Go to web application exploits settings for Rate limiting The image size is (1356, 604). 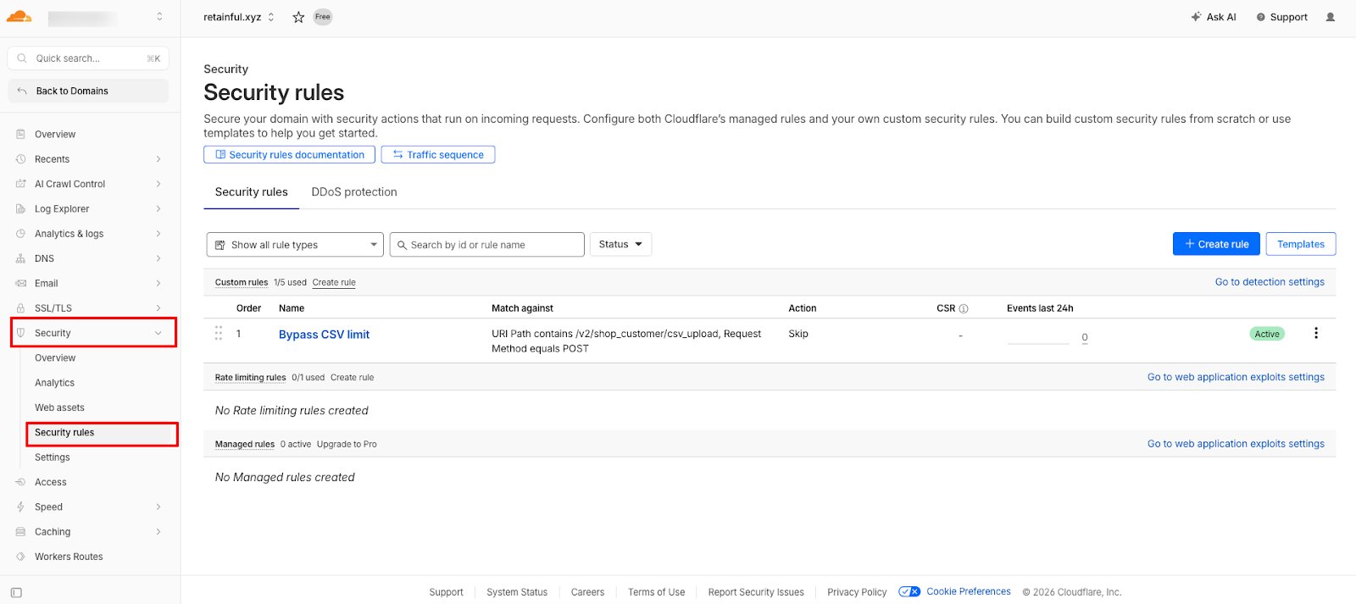1236,377
